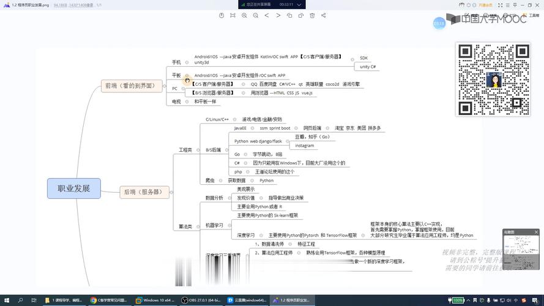Click the blue 03:18 timer bubble
Screen dimensions: 544x306
[439, 23]
